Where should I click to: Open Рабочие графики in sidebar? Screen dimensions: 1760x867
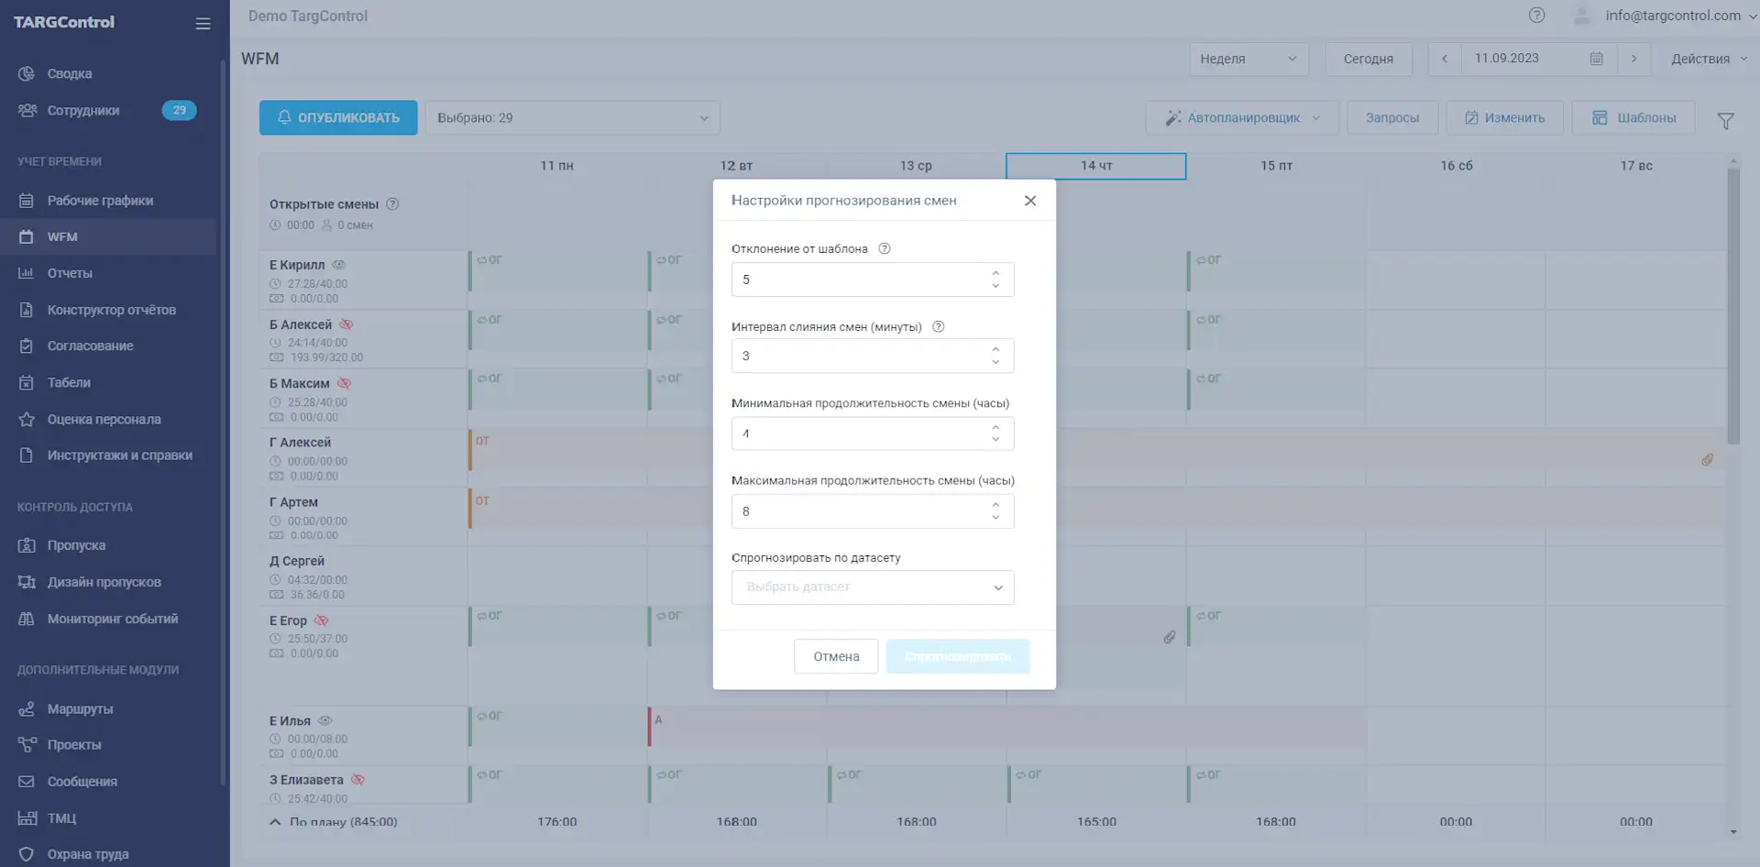click(100, 201)
